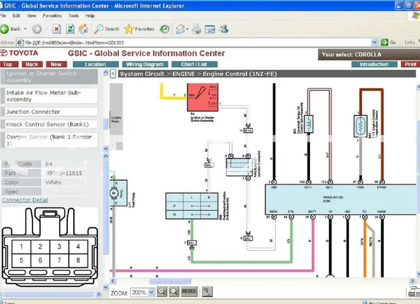The height and width of the screenshot is (304, 420).
Task: Click the Your select: COROLLA banner
Action: (369, 55)
